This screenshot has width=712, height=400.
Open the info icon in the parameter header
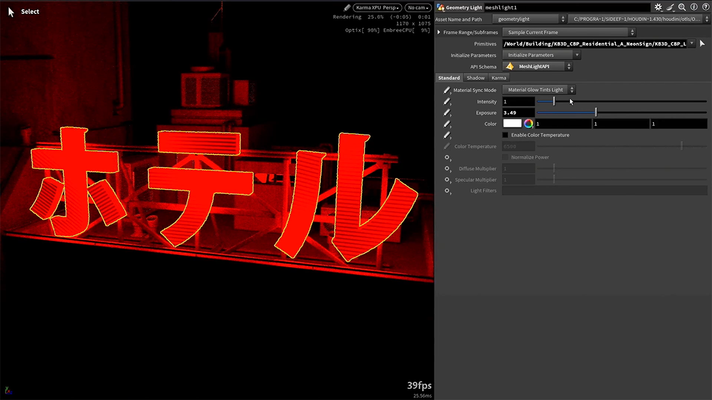pyautogui.click(x=694, y=7)
